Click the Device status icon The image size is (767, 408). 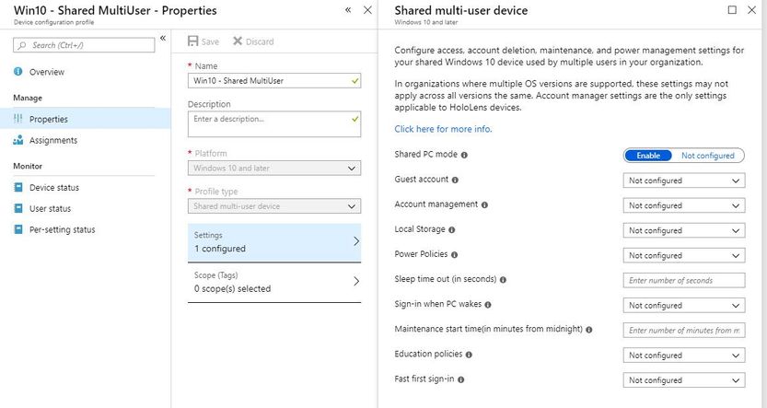pos(18,187)
